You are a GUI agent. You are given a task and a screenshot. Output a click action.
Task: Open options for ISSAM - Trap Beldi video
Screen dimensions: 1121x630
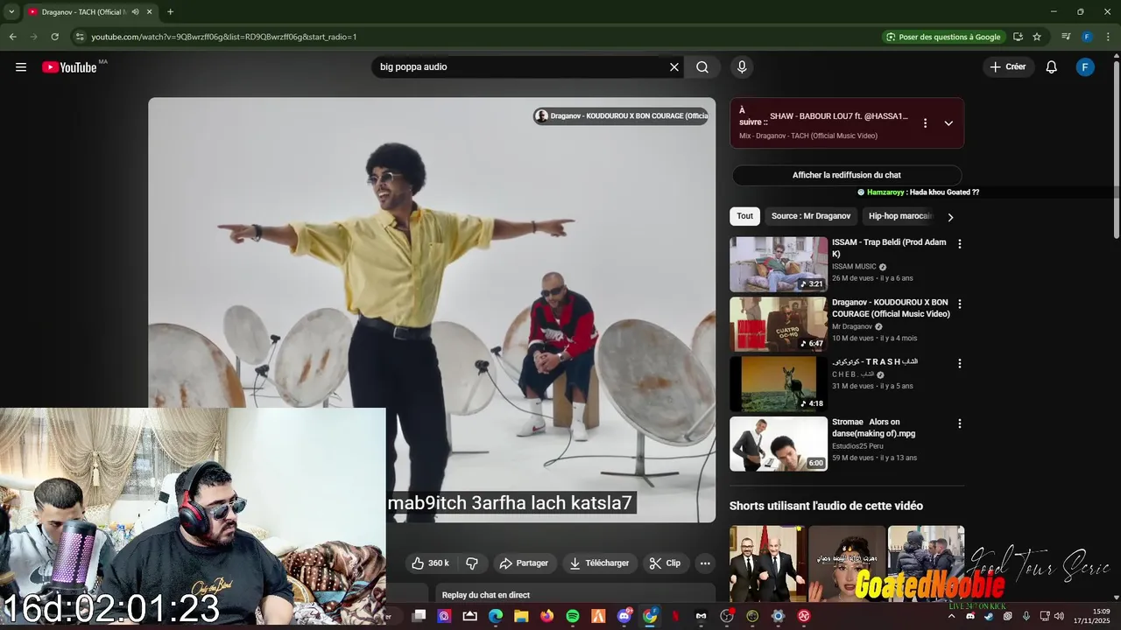point(959,244)
